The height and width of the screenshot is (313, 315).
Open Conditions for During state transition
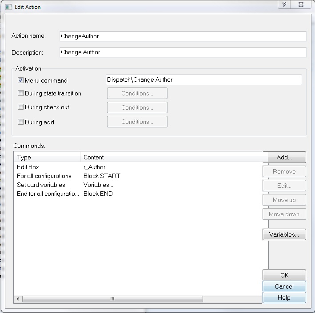click(x=137, y=93)
